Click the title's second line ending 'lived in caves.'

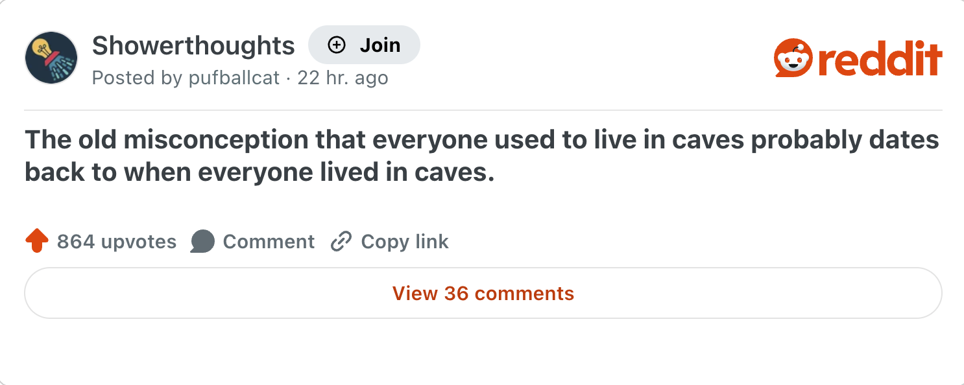click(x=259, y=173)
